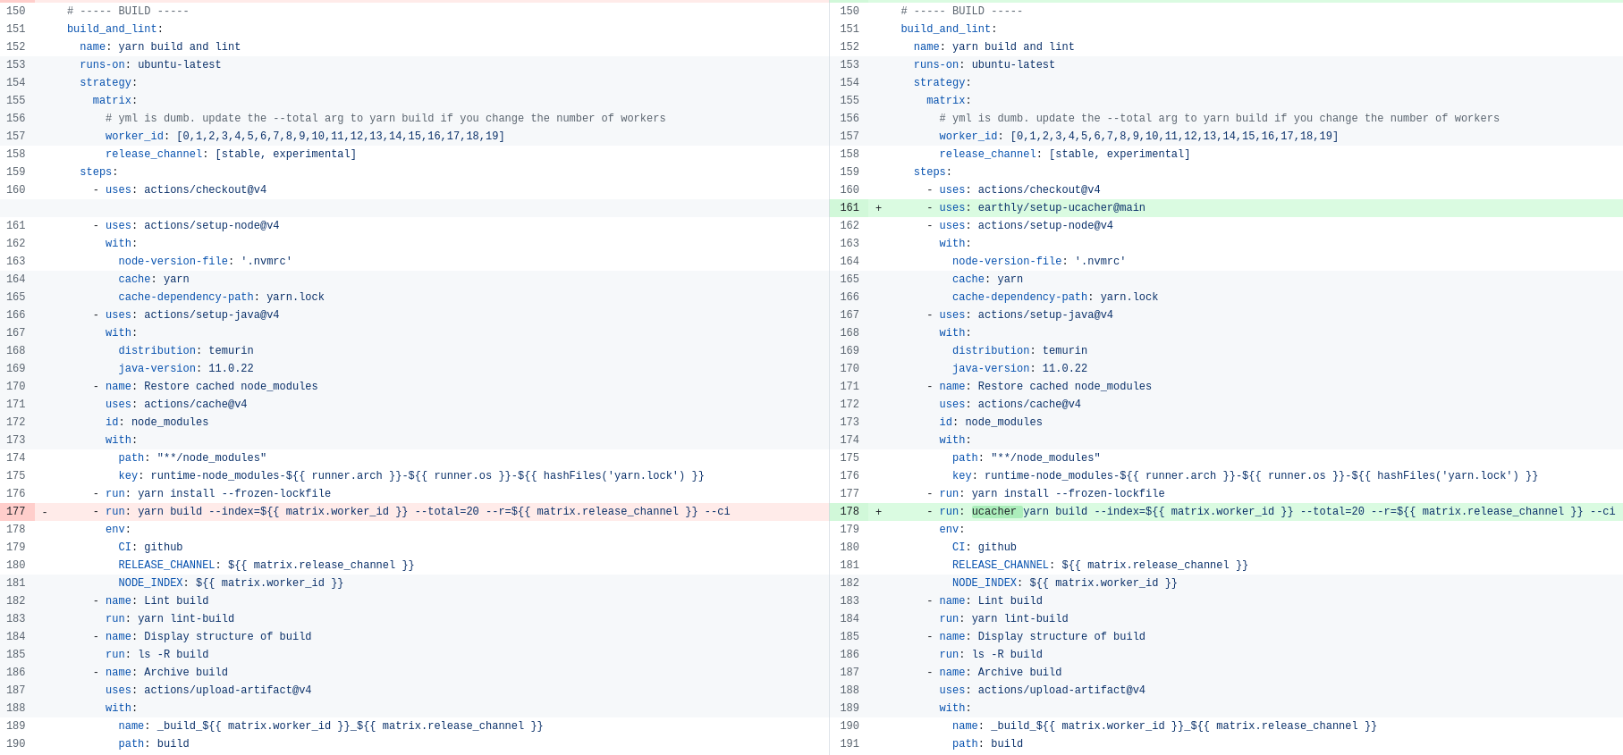Click the 'yml is dumb' comment in right pane

pos(1220,118)
